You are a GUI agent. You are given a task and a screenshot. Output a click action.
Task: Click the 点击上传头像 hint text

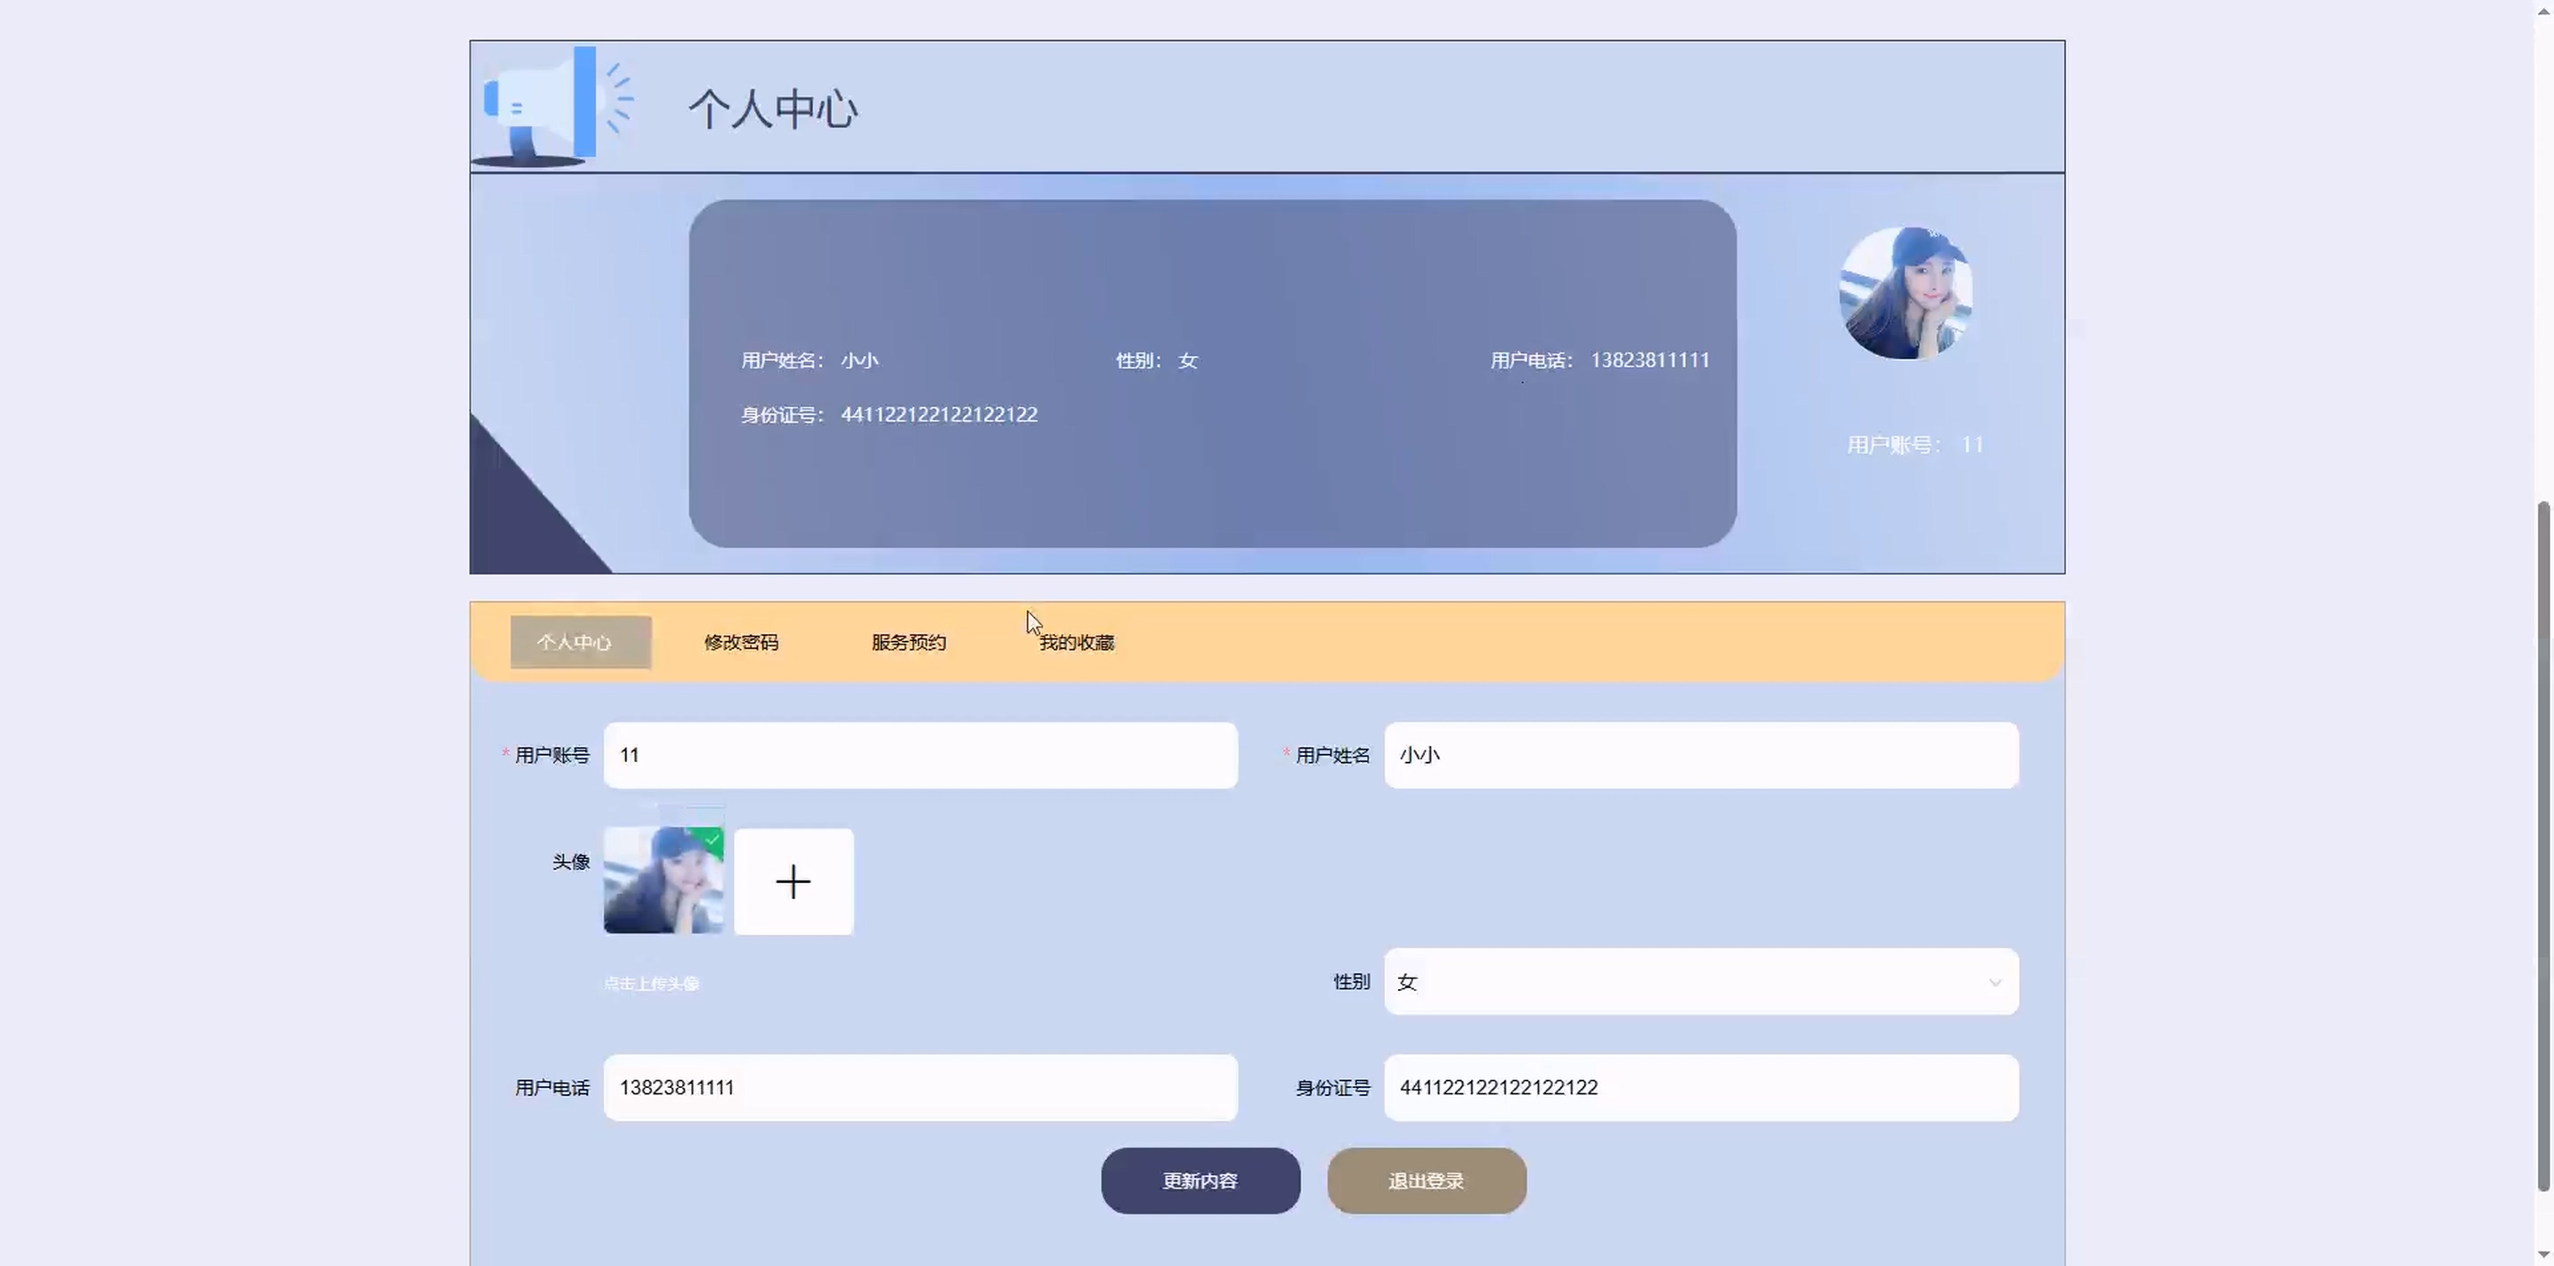tap(651, 984)
